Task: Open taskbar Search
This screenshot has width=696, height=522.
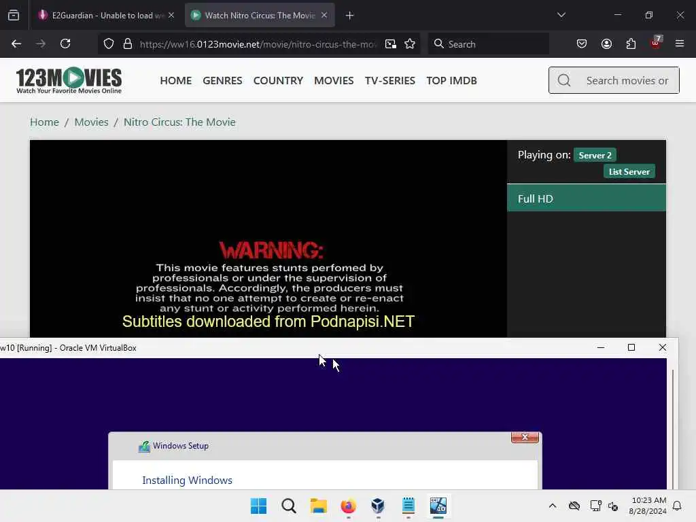Action: (x=288, y=506)
